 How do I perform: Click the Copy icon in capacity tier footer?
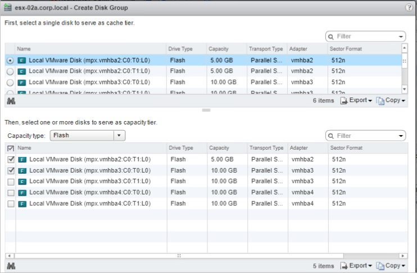(380, 266)
